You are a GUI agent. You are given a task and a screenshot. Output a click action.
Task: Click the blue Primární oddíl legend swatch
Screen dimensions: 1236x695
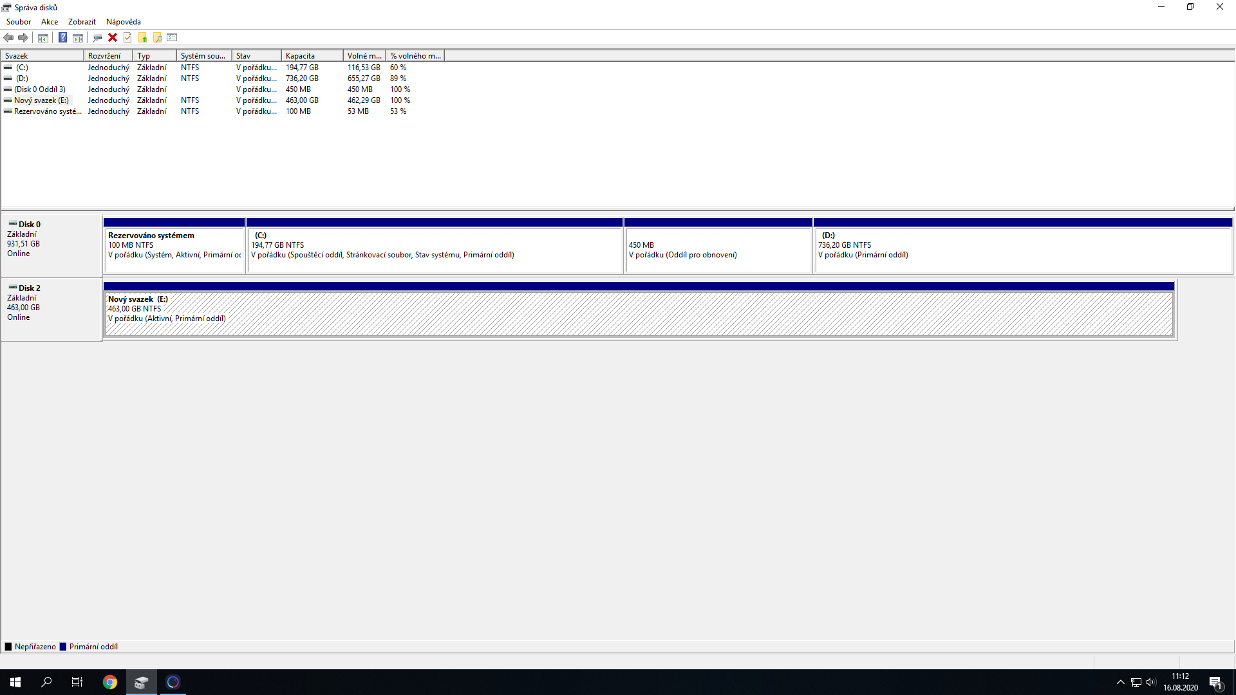63,647
